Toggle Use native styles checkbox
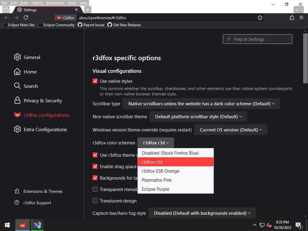 tap(95, 81)
